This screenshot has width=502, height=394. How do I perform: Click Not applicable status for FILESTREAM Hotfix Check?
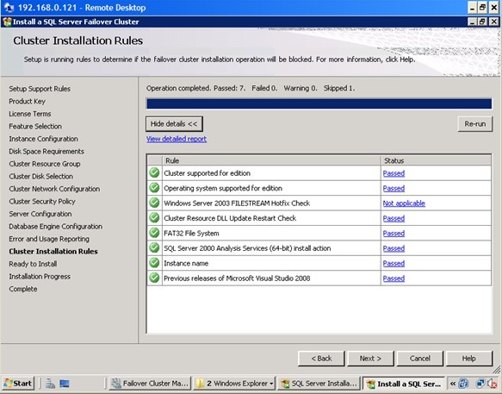[x=404, y=203]
